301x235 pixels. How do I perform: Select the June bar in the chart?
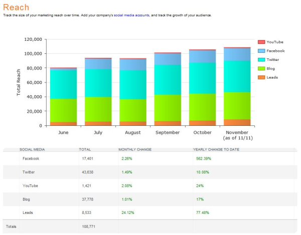point(64,96)
